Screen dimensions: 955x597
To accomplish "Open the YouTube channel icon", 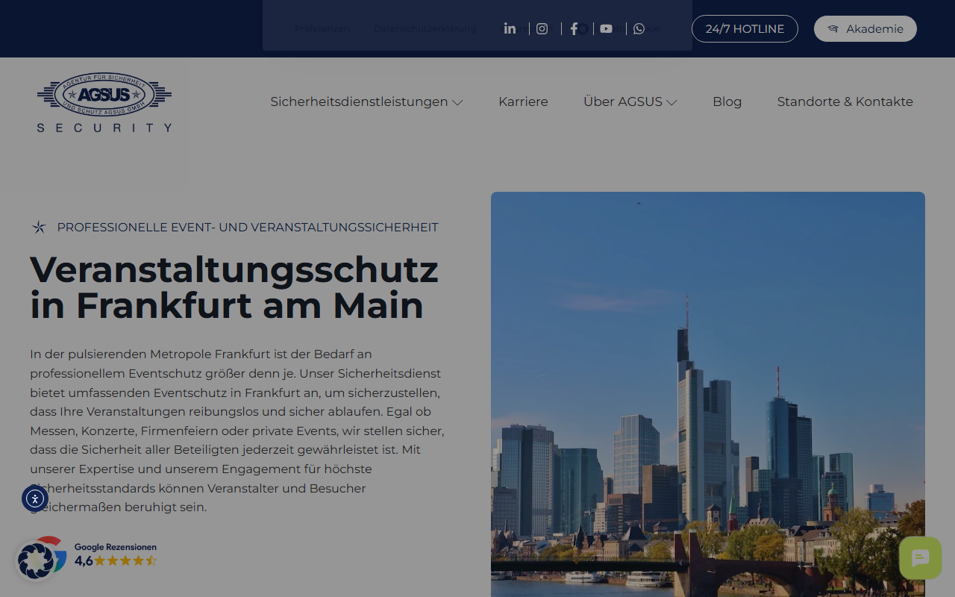I will pos(606,28).
